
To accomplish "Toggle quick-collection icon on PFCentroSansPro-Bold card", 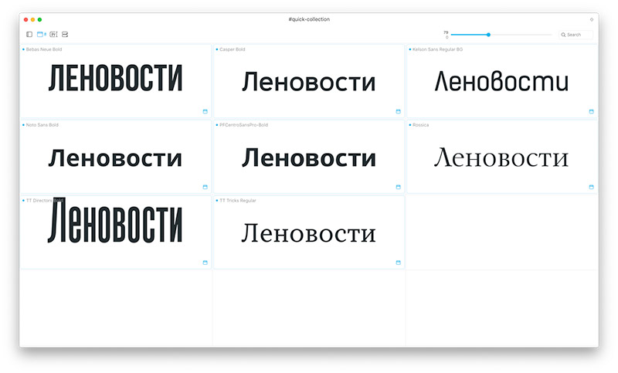I will tap(398, 187).
